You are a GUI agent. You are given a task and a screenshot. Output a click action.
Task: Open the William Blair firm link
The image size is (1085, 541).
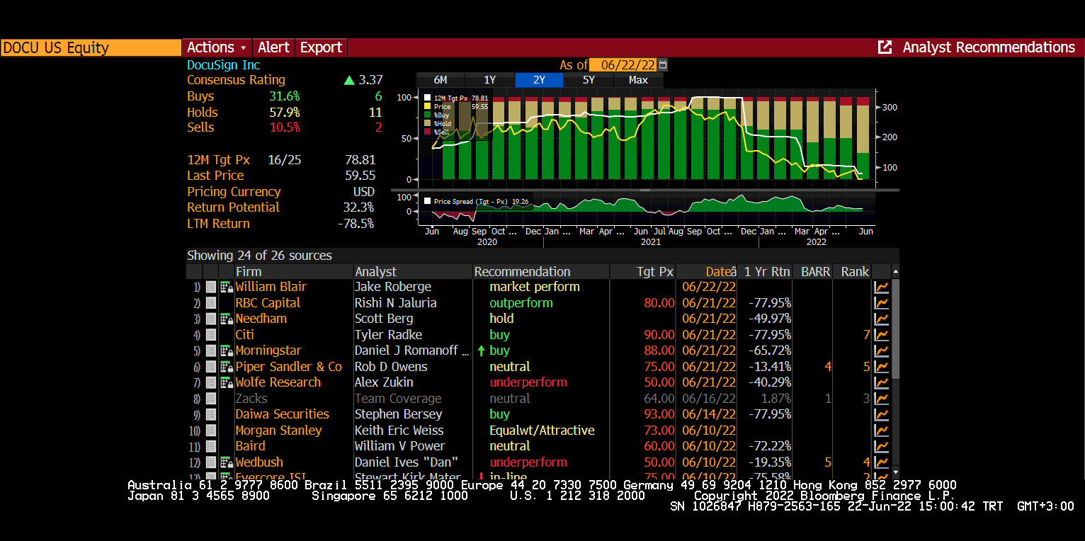(271, 287)
